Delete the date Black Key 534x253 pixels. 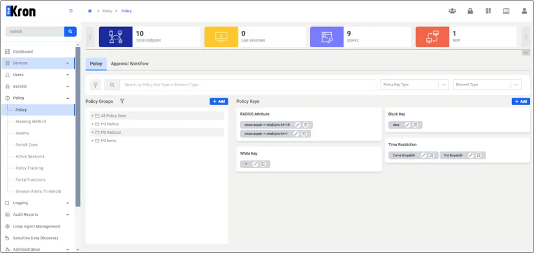[x=415, y=125]
